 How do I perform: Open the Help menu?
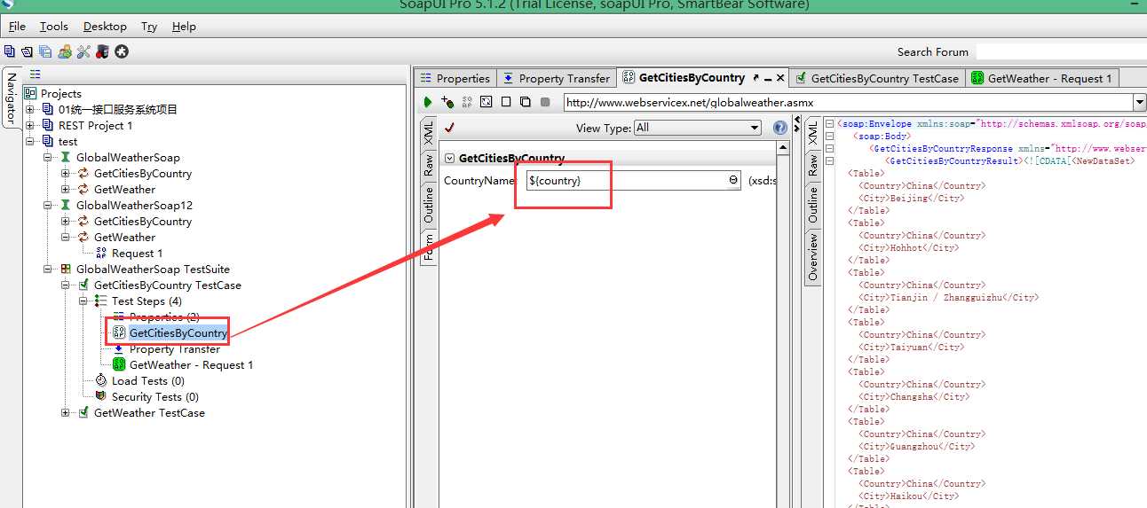coord(184,26)
